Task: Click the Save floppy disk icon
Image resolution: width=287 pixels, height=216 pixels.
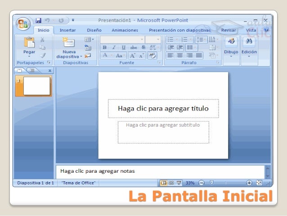Action: point(38,20)
